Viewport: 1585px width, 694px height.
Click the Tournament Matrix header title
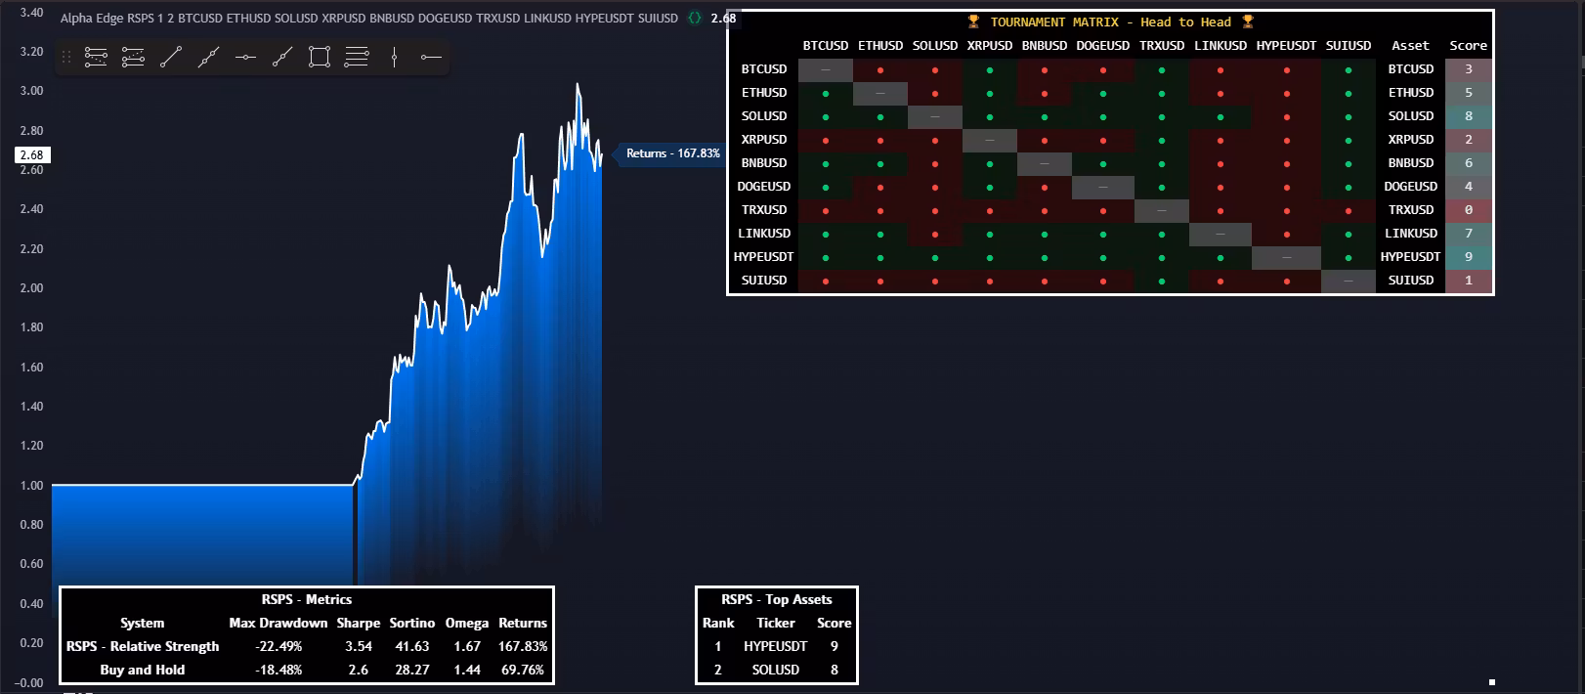1110,22
